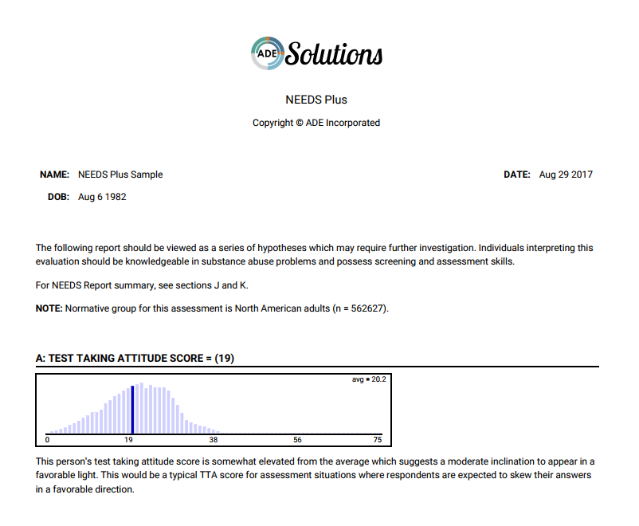Click the ADE Solutions logo

point(316,53)
